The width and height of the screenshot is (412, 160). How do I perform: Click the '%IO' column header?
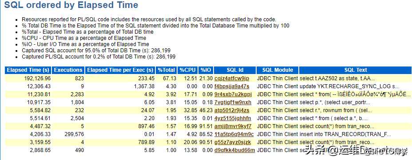point(206,70)
